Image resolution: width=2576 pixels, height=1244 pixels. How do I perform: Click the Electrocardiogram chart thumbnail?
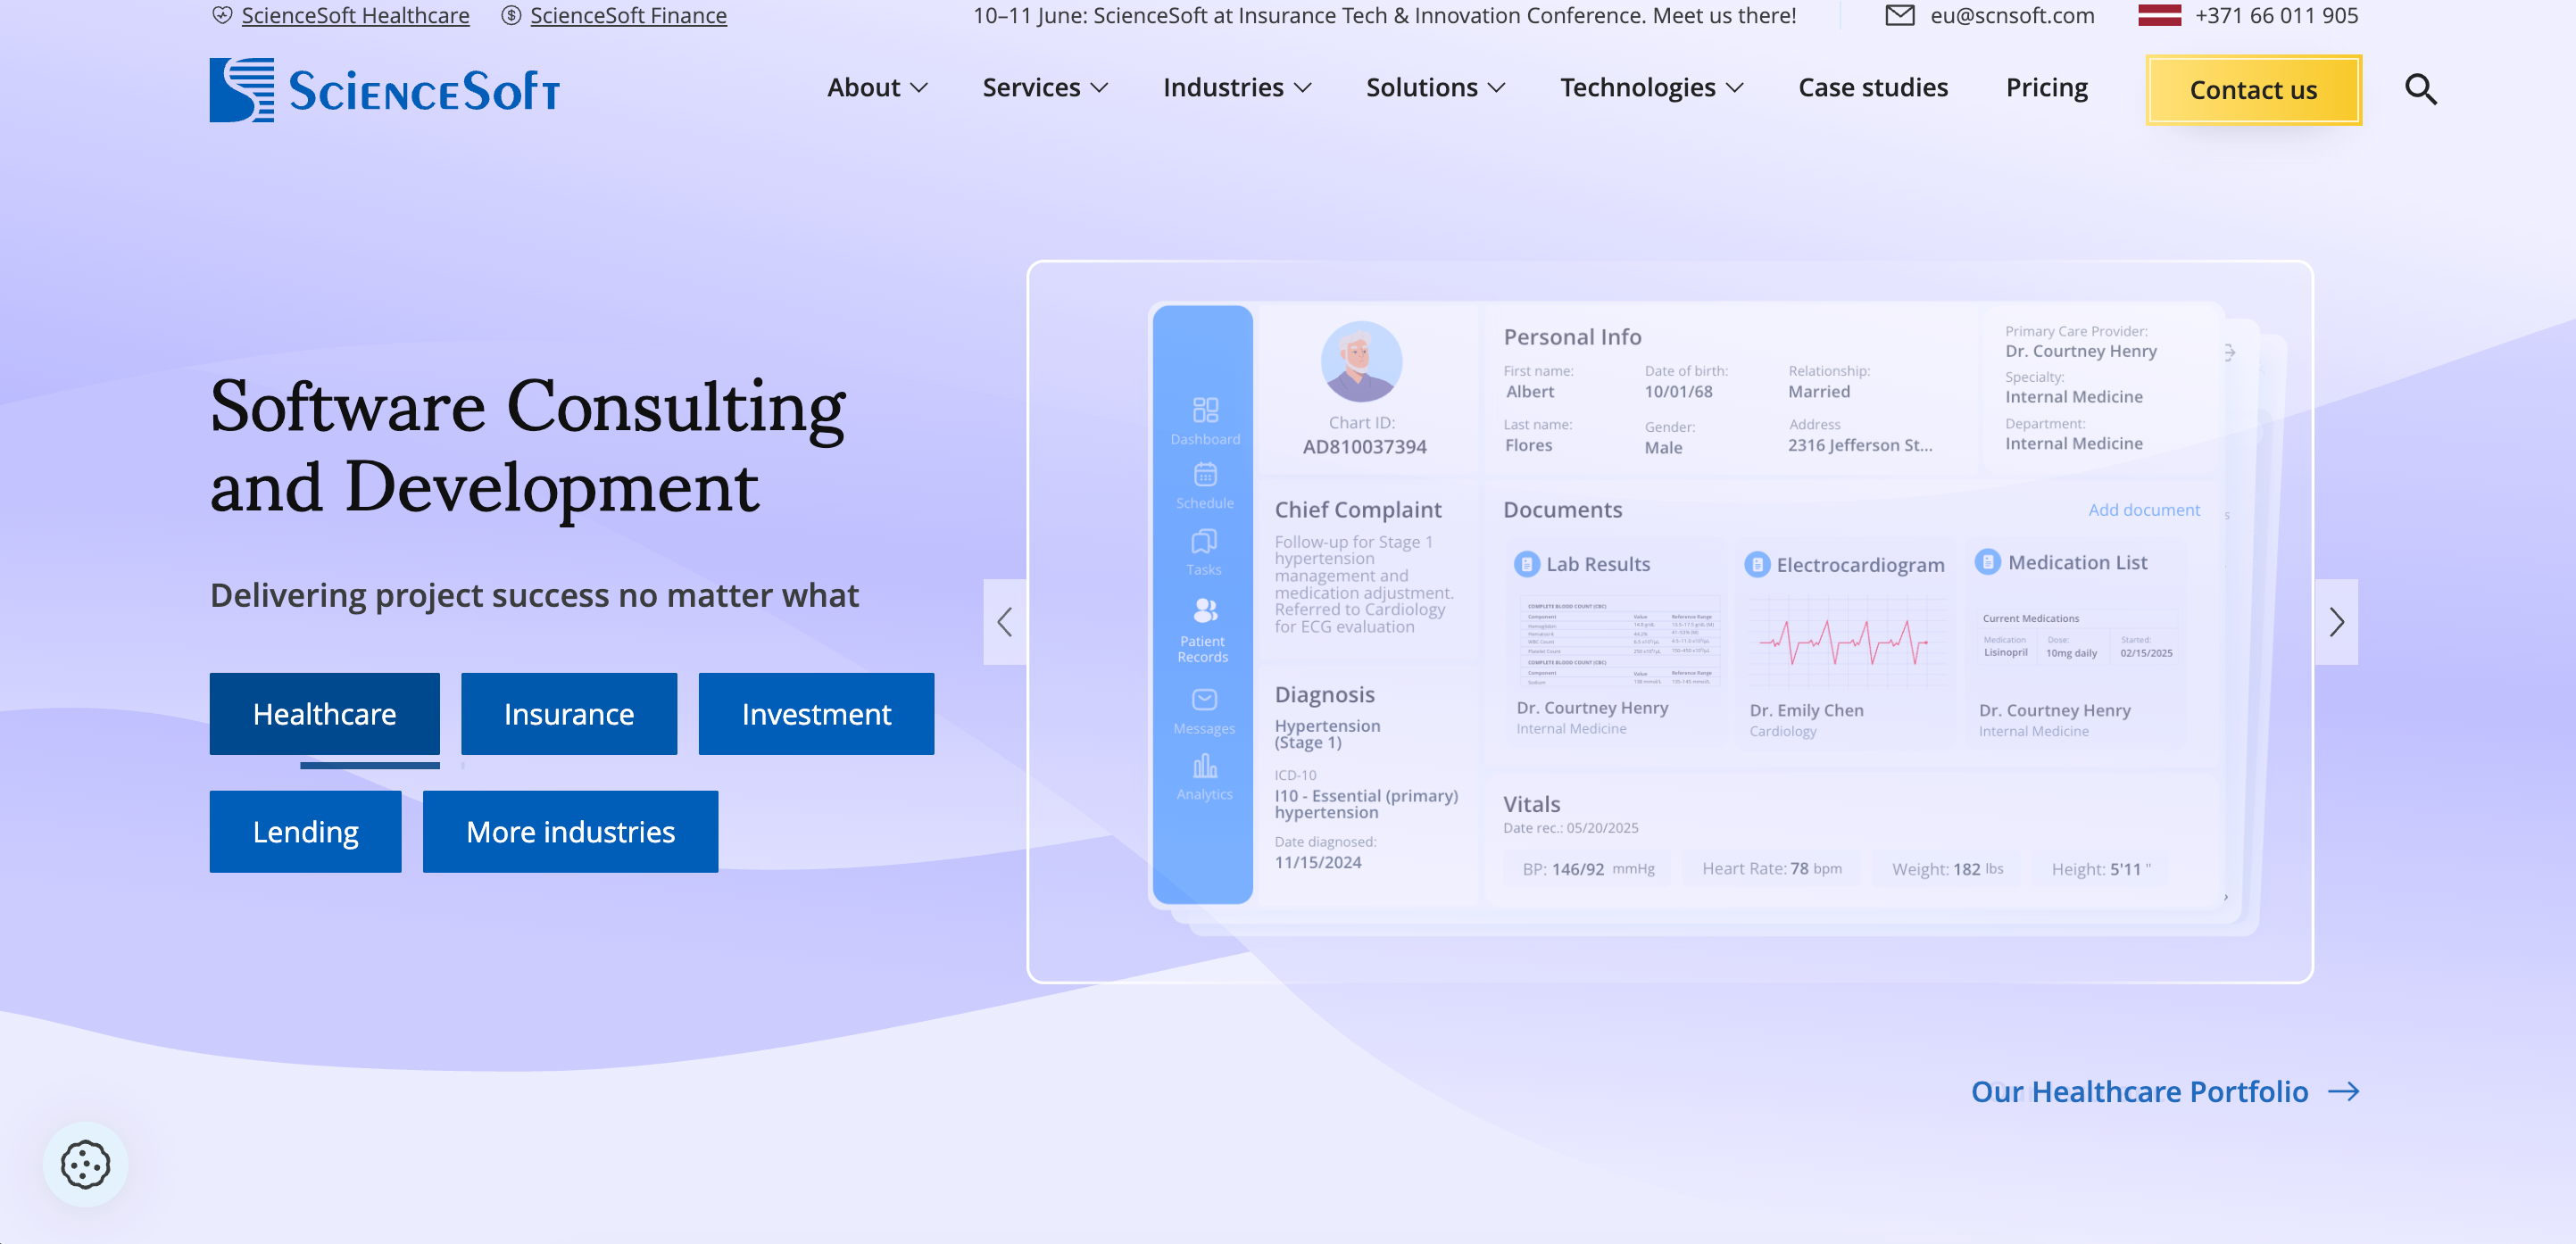coord(1847,641)
